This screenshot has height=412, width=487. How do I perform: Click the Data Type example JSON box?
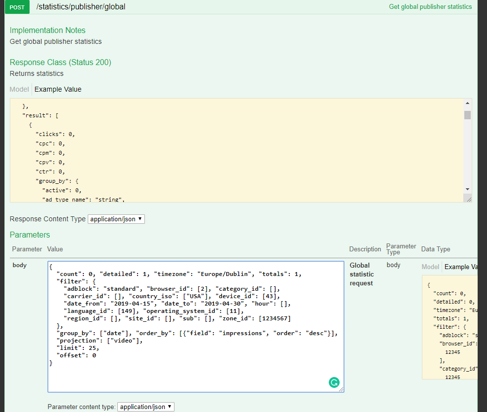[x=450, y=327]
